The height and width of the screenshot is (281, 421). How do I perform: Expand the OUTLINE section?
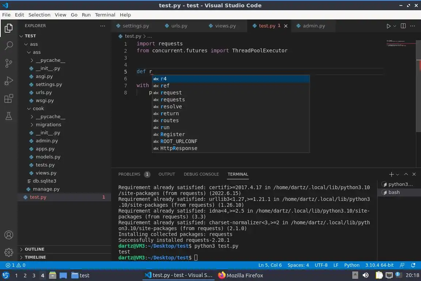pyautogui.click(x=64, y=249)
